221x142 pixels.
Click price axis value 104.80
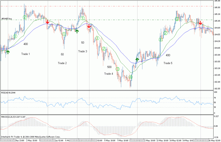(x=217, y=28)
